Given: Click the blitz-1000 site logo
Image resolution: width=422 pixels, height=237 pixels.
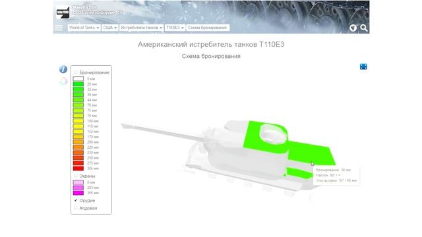Looking at the screenshot, I should pos(63,13).
